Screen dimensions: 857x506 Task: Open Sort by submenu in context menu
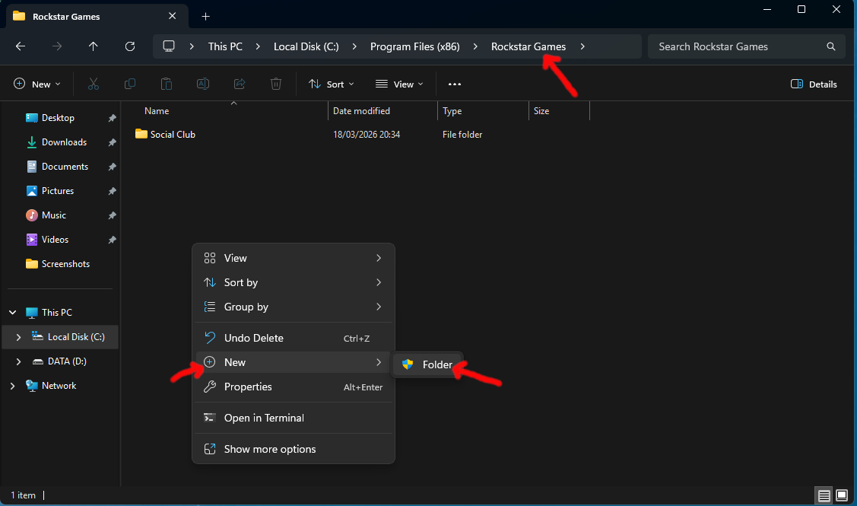pos(294,283)
